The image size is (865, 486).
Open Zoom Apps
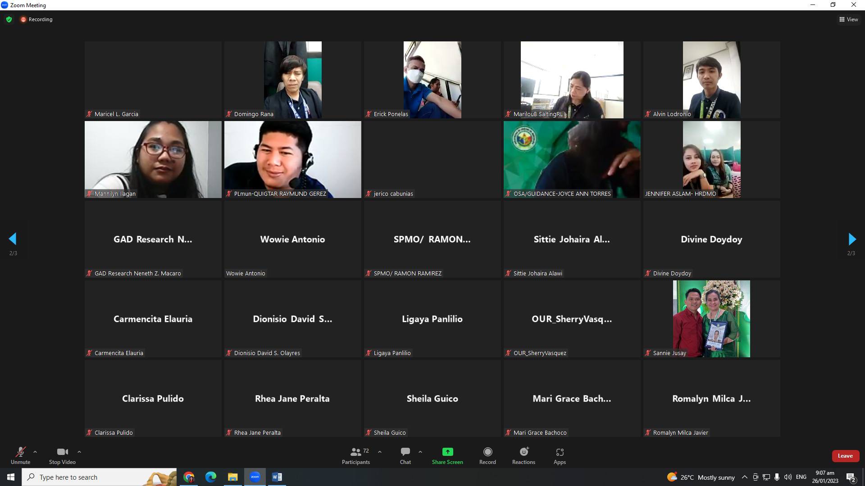click(560, 455)
